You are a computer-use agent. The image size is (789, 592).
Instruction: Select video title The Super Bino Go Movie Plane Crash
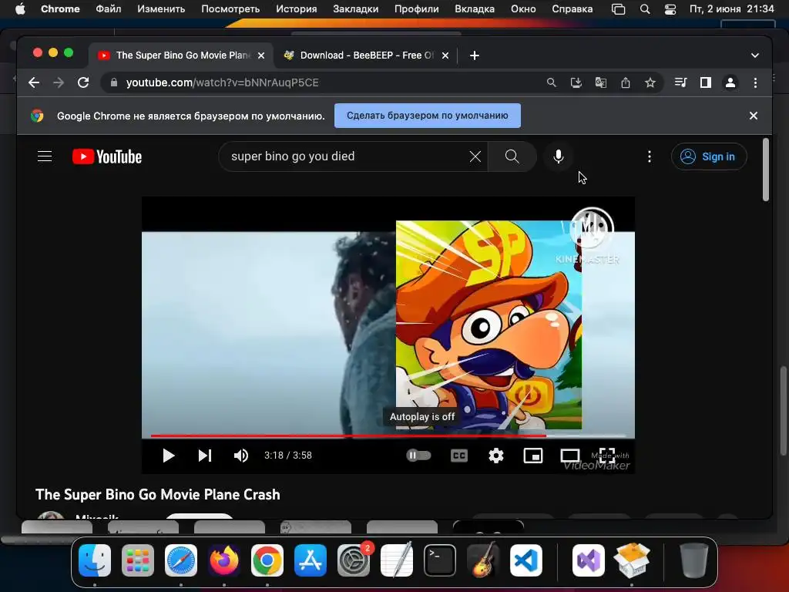[x=157, y=494]
